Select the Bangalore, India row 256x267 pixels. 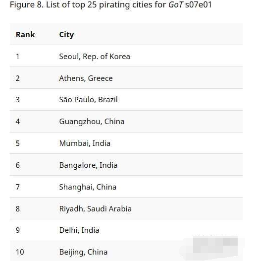coord(126,165)
